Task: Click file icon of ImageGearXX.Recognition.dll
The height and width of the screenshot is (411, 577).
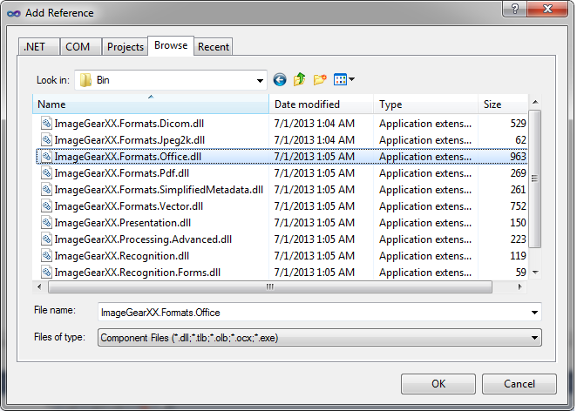Action: (x=46, y=255)
